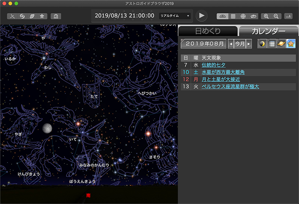Toggle the star display icon in toolbar
This screenshot has height=204, width=299.
[x=42, y=16]
